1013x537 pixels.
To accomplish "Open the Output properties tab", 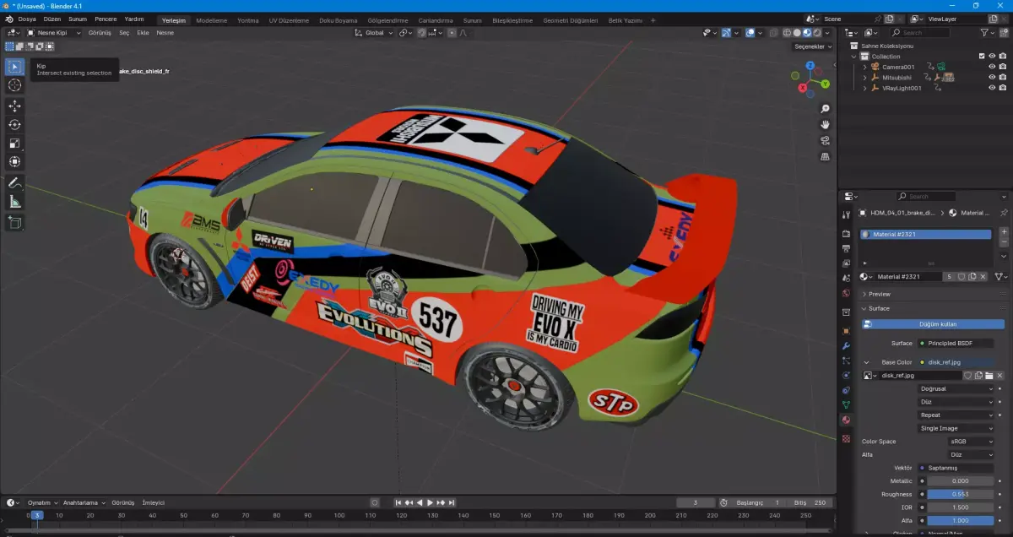I will 846,249.
